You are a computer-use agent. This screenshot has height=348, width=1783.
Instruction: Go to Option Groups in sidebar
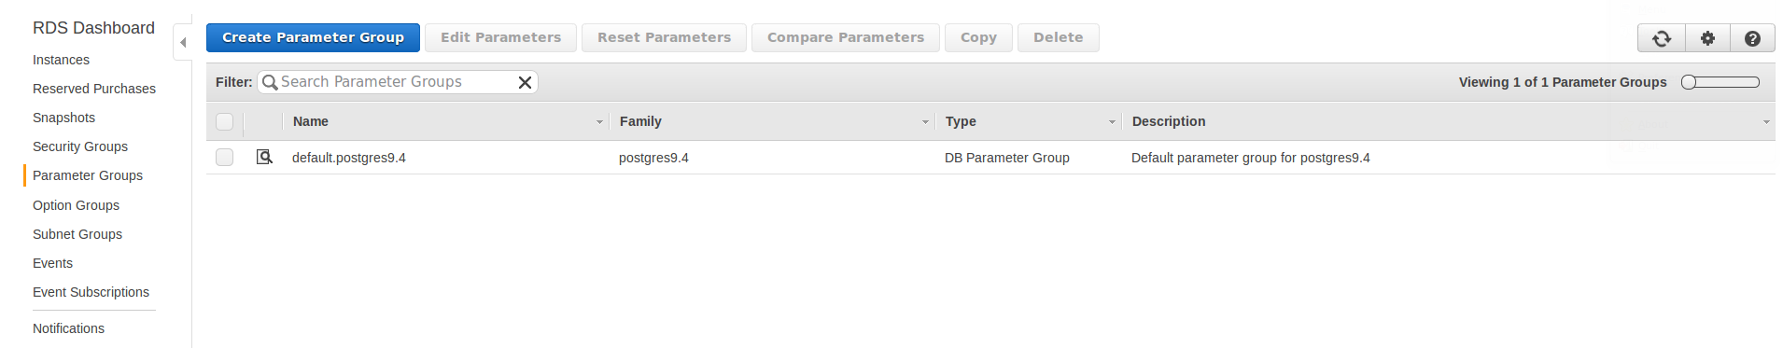point(76,205)
